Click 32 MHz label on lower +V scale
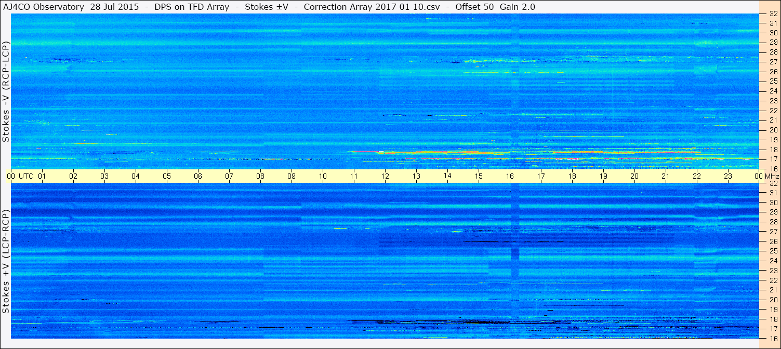 pyautogui.click(x=773, y=183)
